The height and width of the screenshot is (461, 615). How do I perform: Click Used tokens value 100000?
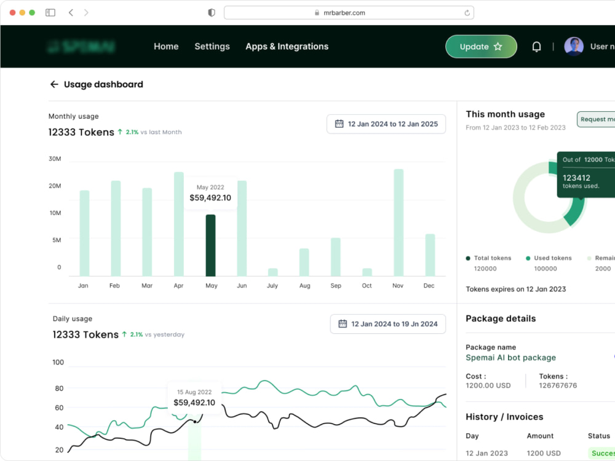(546, 269)
